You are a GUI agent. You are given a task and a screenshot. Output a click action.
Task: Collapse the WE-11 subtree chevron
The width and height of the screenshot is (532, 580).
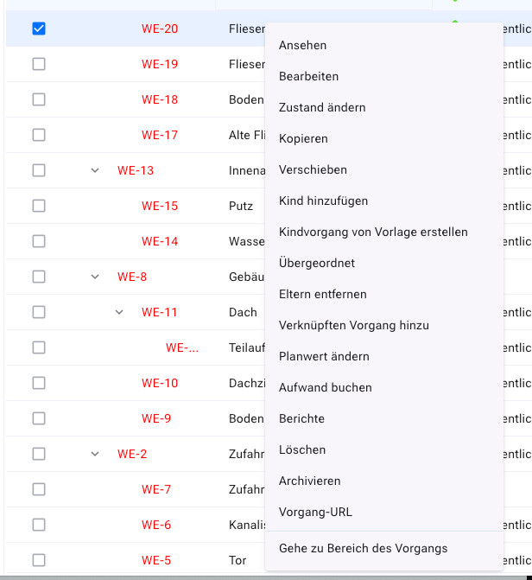(x=119, y=312)
